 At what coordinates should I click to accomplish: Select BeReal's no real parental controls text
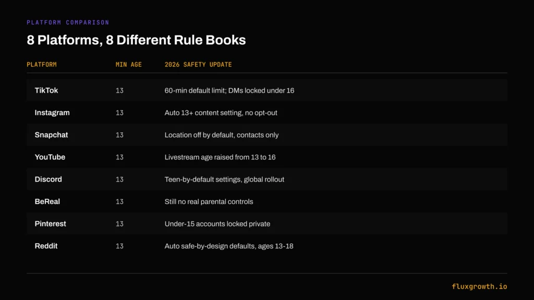[209, 202]
